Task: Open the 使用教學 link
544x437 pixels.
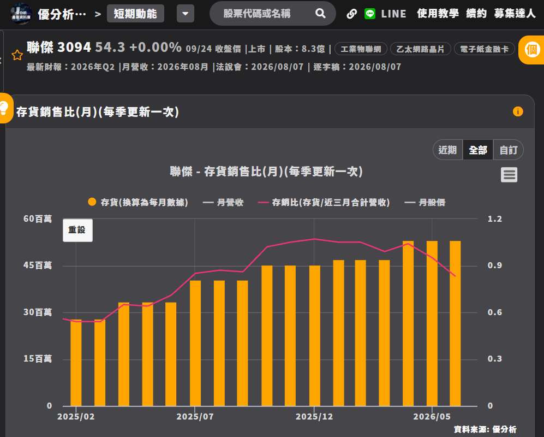Action: point(438,14)
